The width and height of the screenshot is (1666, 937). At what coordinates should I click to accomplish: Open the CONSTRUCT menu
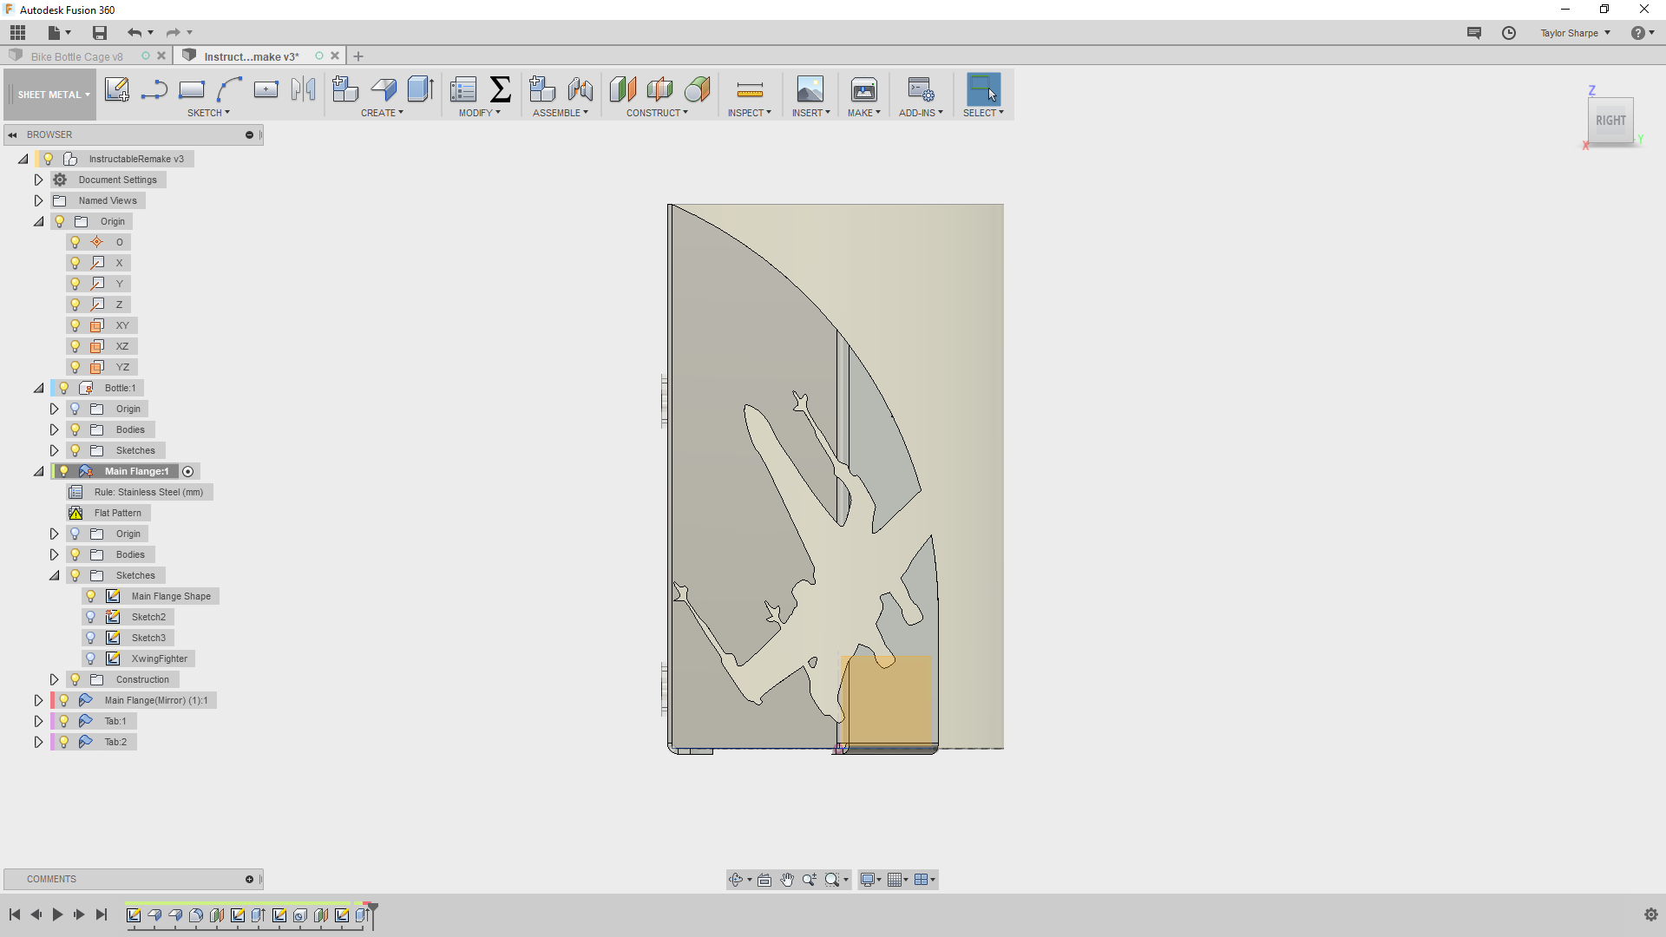point(657,113)
